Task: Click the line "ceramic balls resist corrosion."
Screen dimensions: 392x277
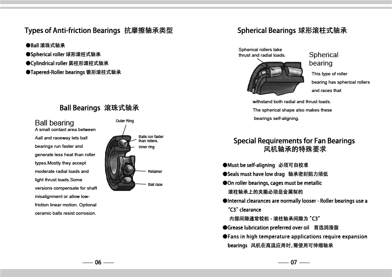Action: (x=66, y=213)
